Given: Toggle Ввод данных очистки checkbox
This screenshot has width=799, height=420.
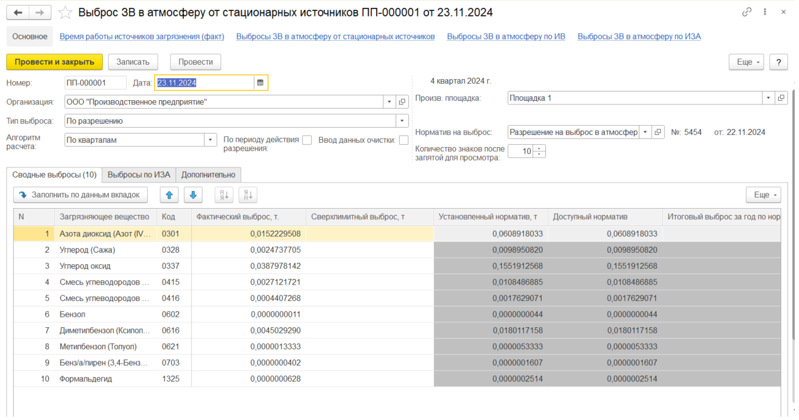Looking at the screenshot, I should 403,140.
